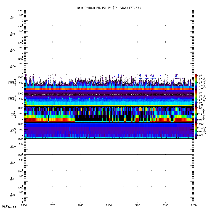
Task: Click inside the thd scm3 FFT spectrogram
Action: coord(109,98)
